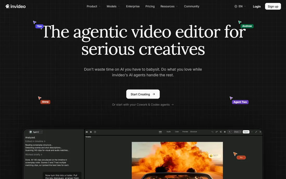Screen dimensions: 286x179
Task: Open the Share dropdown arrow
Action: tap(240, 132)
